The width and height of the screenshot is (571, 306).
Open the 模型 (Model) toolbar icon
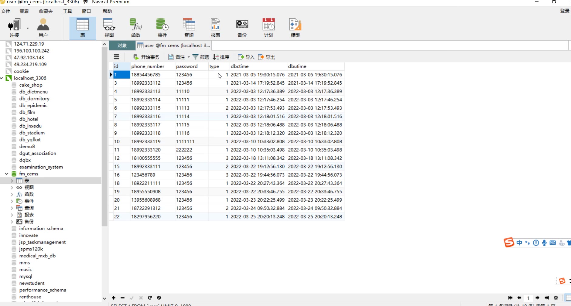pyautogui.click(x=295, y=28)
